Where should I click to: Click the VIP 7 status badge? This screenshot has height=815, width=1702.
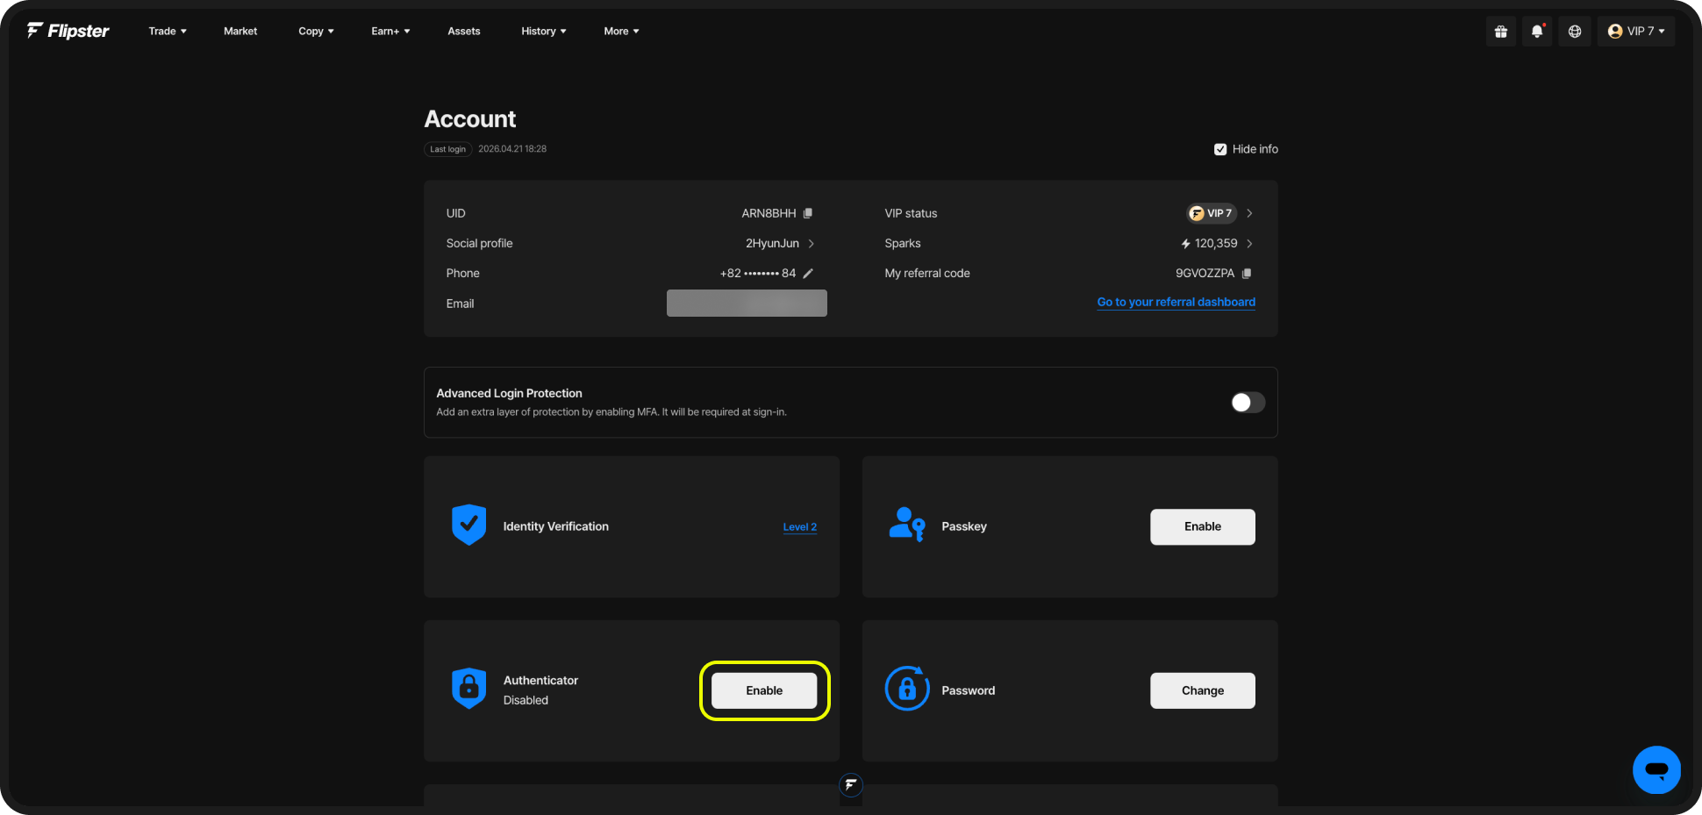(x=1212, y=213)
